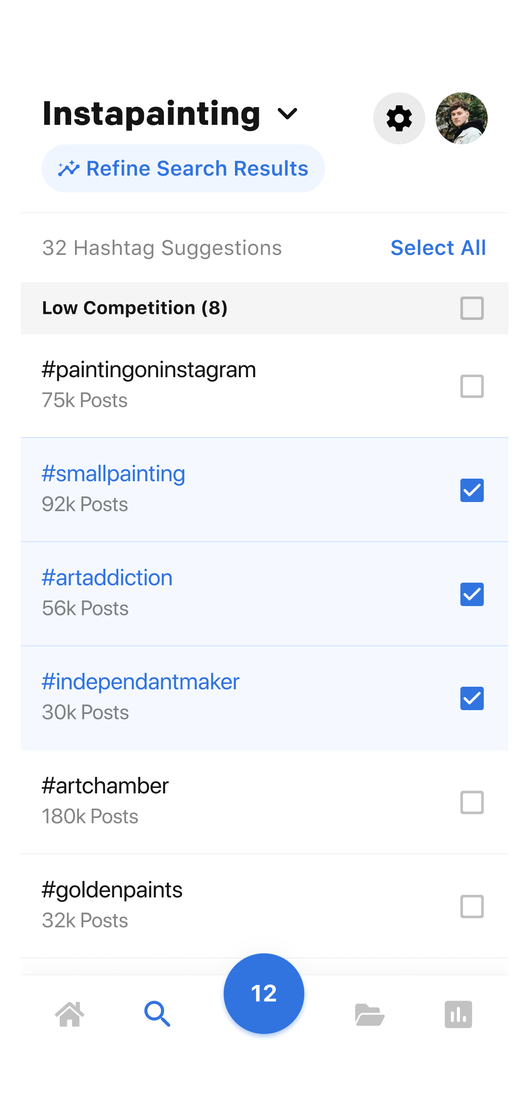Image resolution: width=528 pixels, height=1099 pixels.
Task: Click the Select All link
Action: pyautogui.click(x=438, y=248)
